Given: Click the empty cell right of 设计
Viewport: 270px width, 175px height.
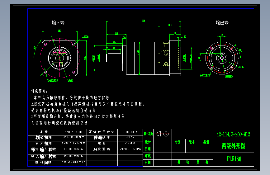Looking at the screenshot, I should click(x=163, y=142).
